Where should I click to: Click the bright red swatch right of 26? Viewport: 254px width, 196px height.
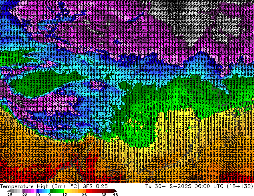87,191
